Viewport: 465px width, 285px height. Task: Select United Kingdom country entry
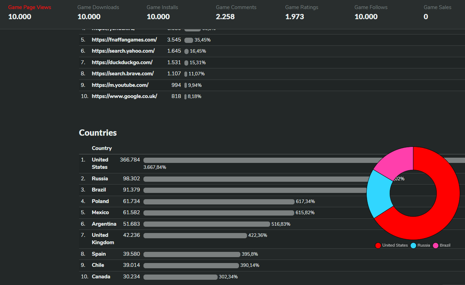click(103, 239)
